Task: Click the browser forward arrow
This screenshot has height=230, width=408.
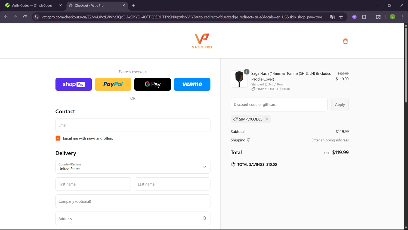Action: 15,17
